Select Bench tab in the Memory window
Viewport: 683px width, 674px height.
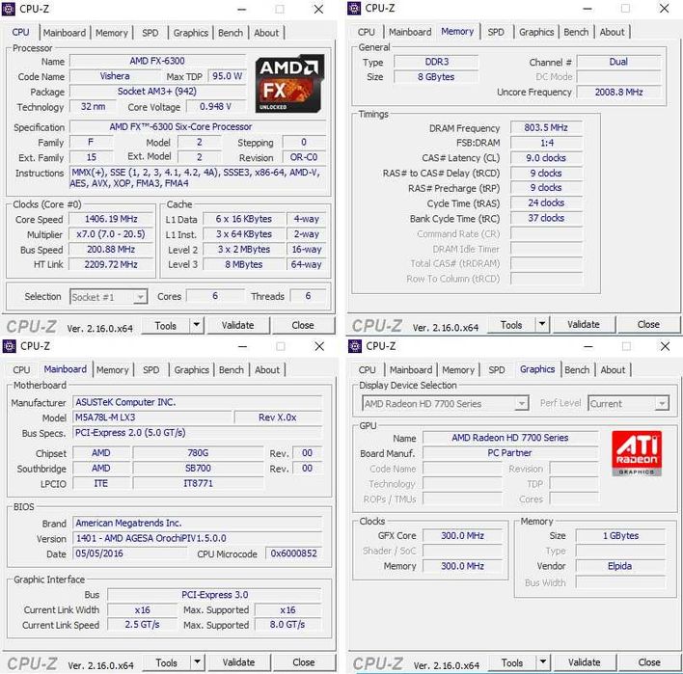point(576,32)
